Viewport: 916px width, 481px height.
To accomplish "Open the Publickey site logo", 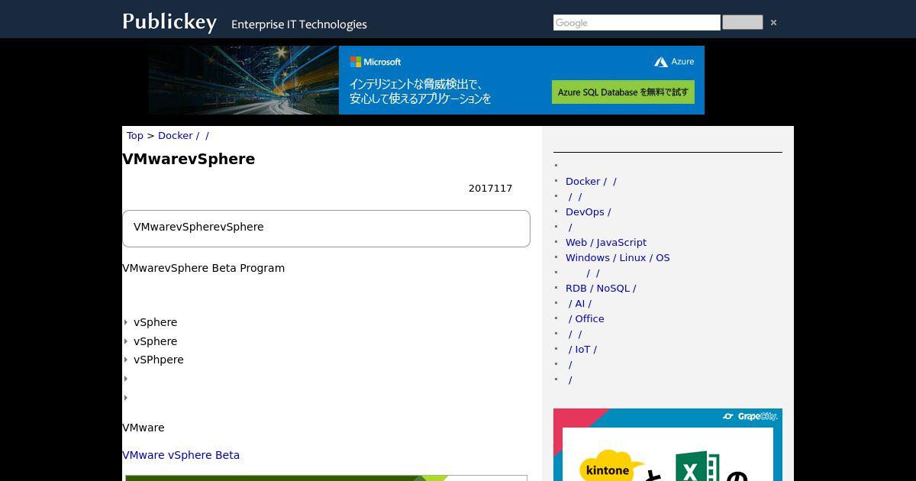I will pyautogui.click(x=169, y=21).
